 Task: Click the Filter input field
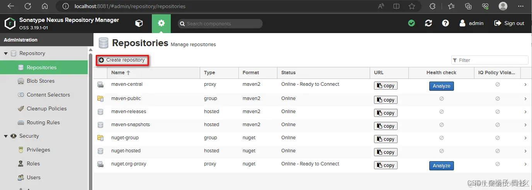point(492,60)
